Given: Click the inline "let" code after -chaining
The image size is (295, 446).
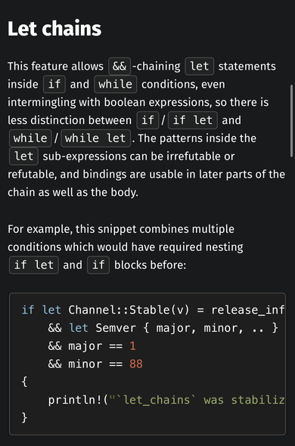Looking at the screenshot, I should tap(200, 67).
